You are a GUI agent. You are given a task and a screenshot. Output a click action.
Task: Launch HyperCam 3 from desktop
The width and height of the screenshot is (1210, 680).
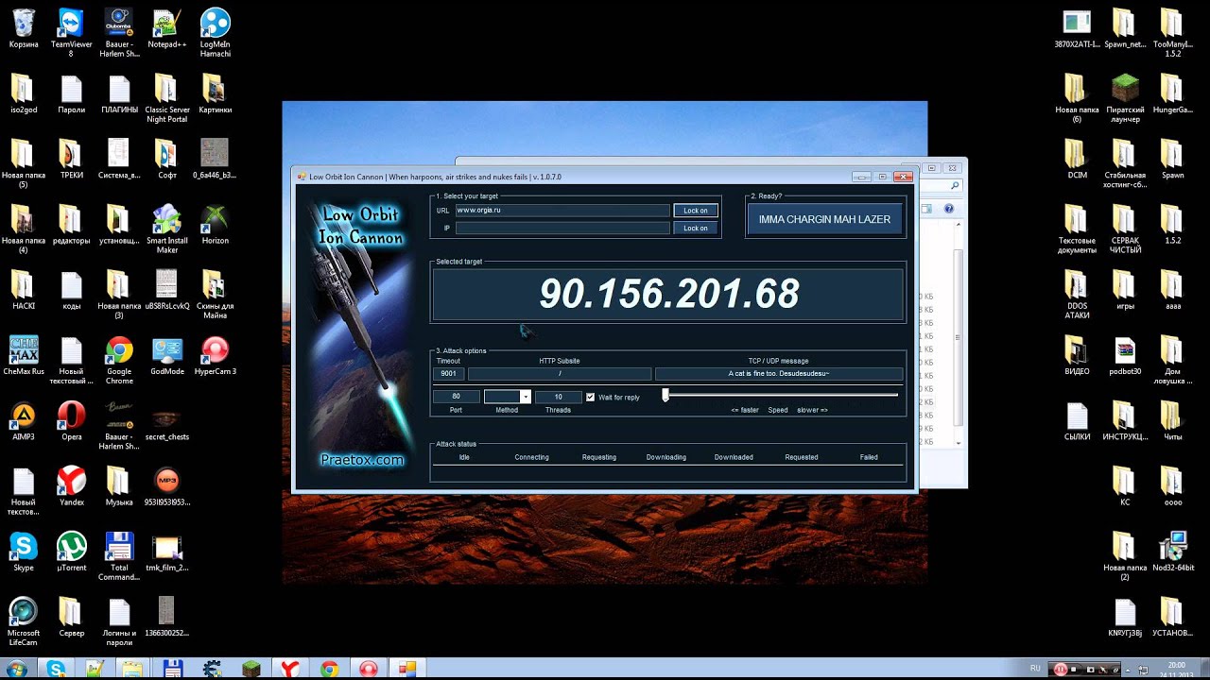pyautogui.click(x=215, y=356)
